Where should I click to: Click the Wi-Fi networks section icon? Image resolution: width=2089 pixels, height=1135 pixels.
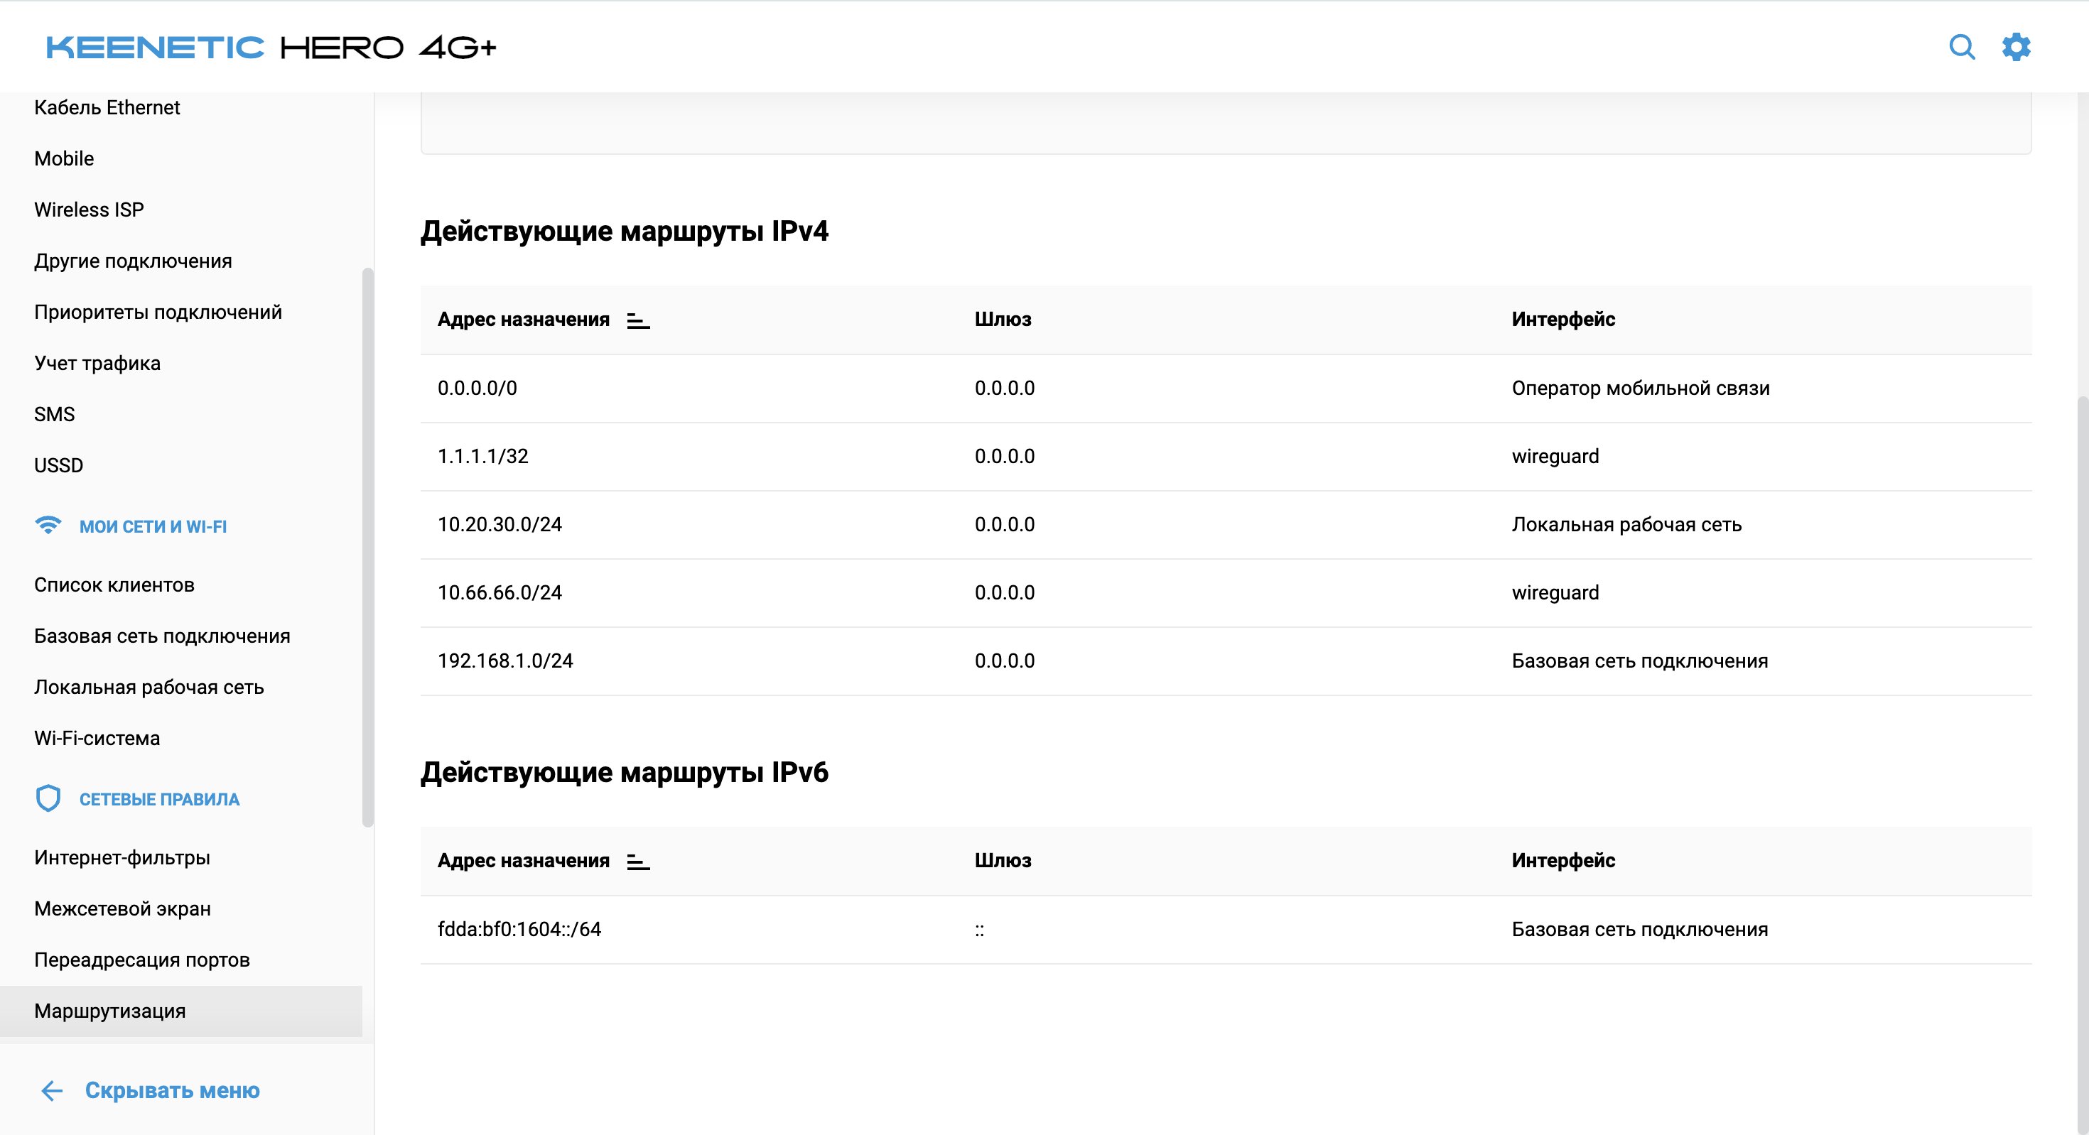(48, 526)
